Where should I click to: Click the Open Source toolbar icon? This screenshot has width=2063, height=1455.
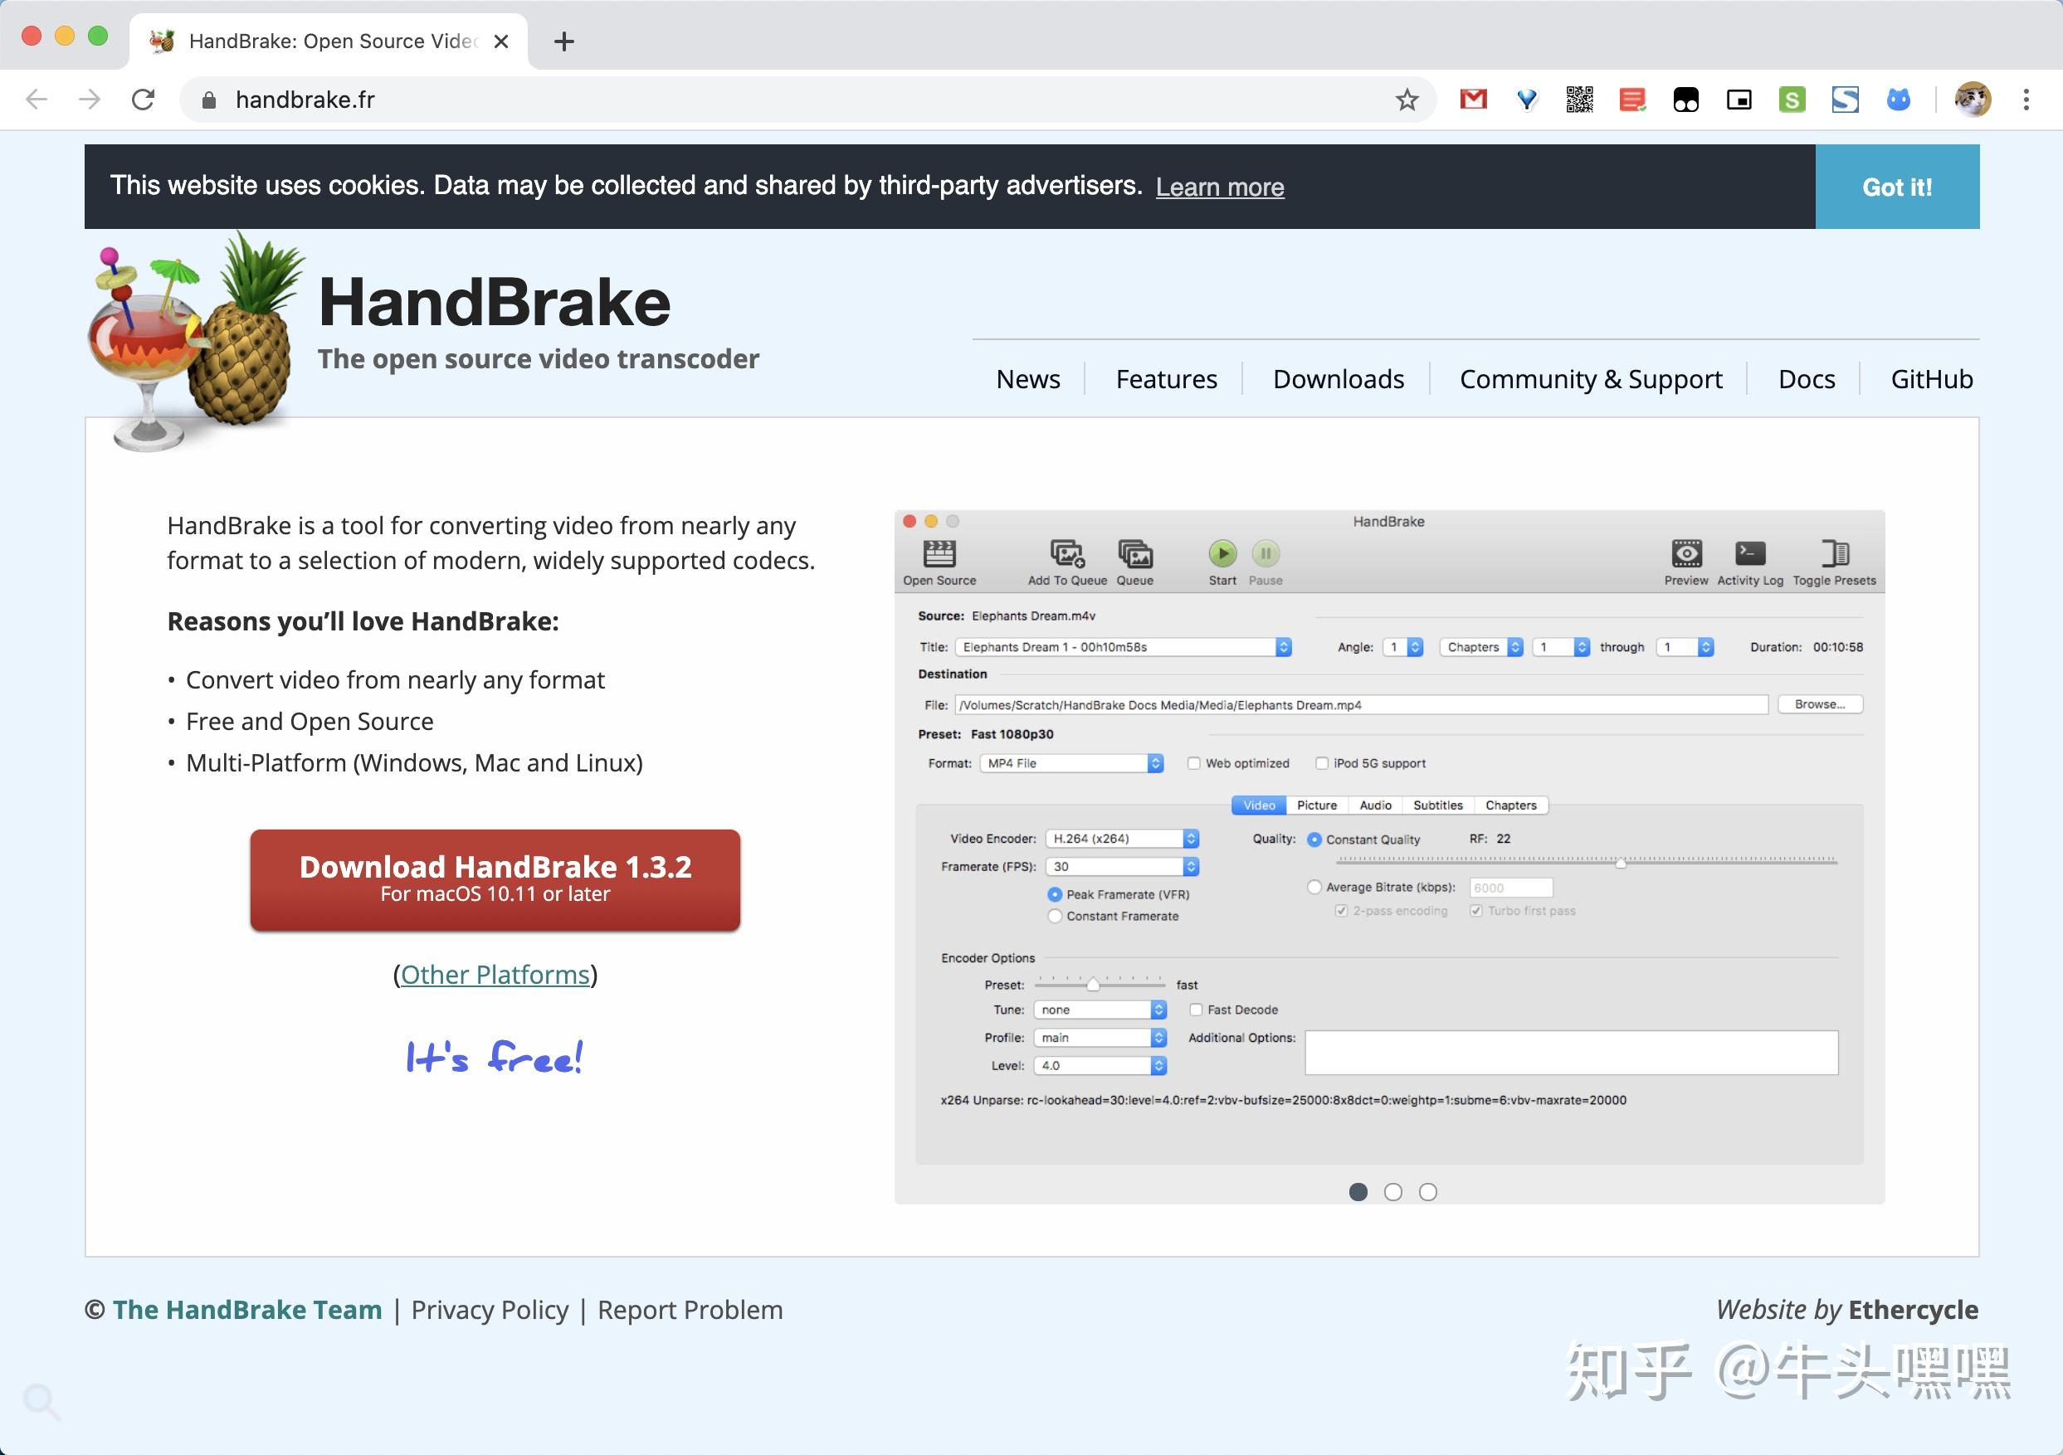940,555
